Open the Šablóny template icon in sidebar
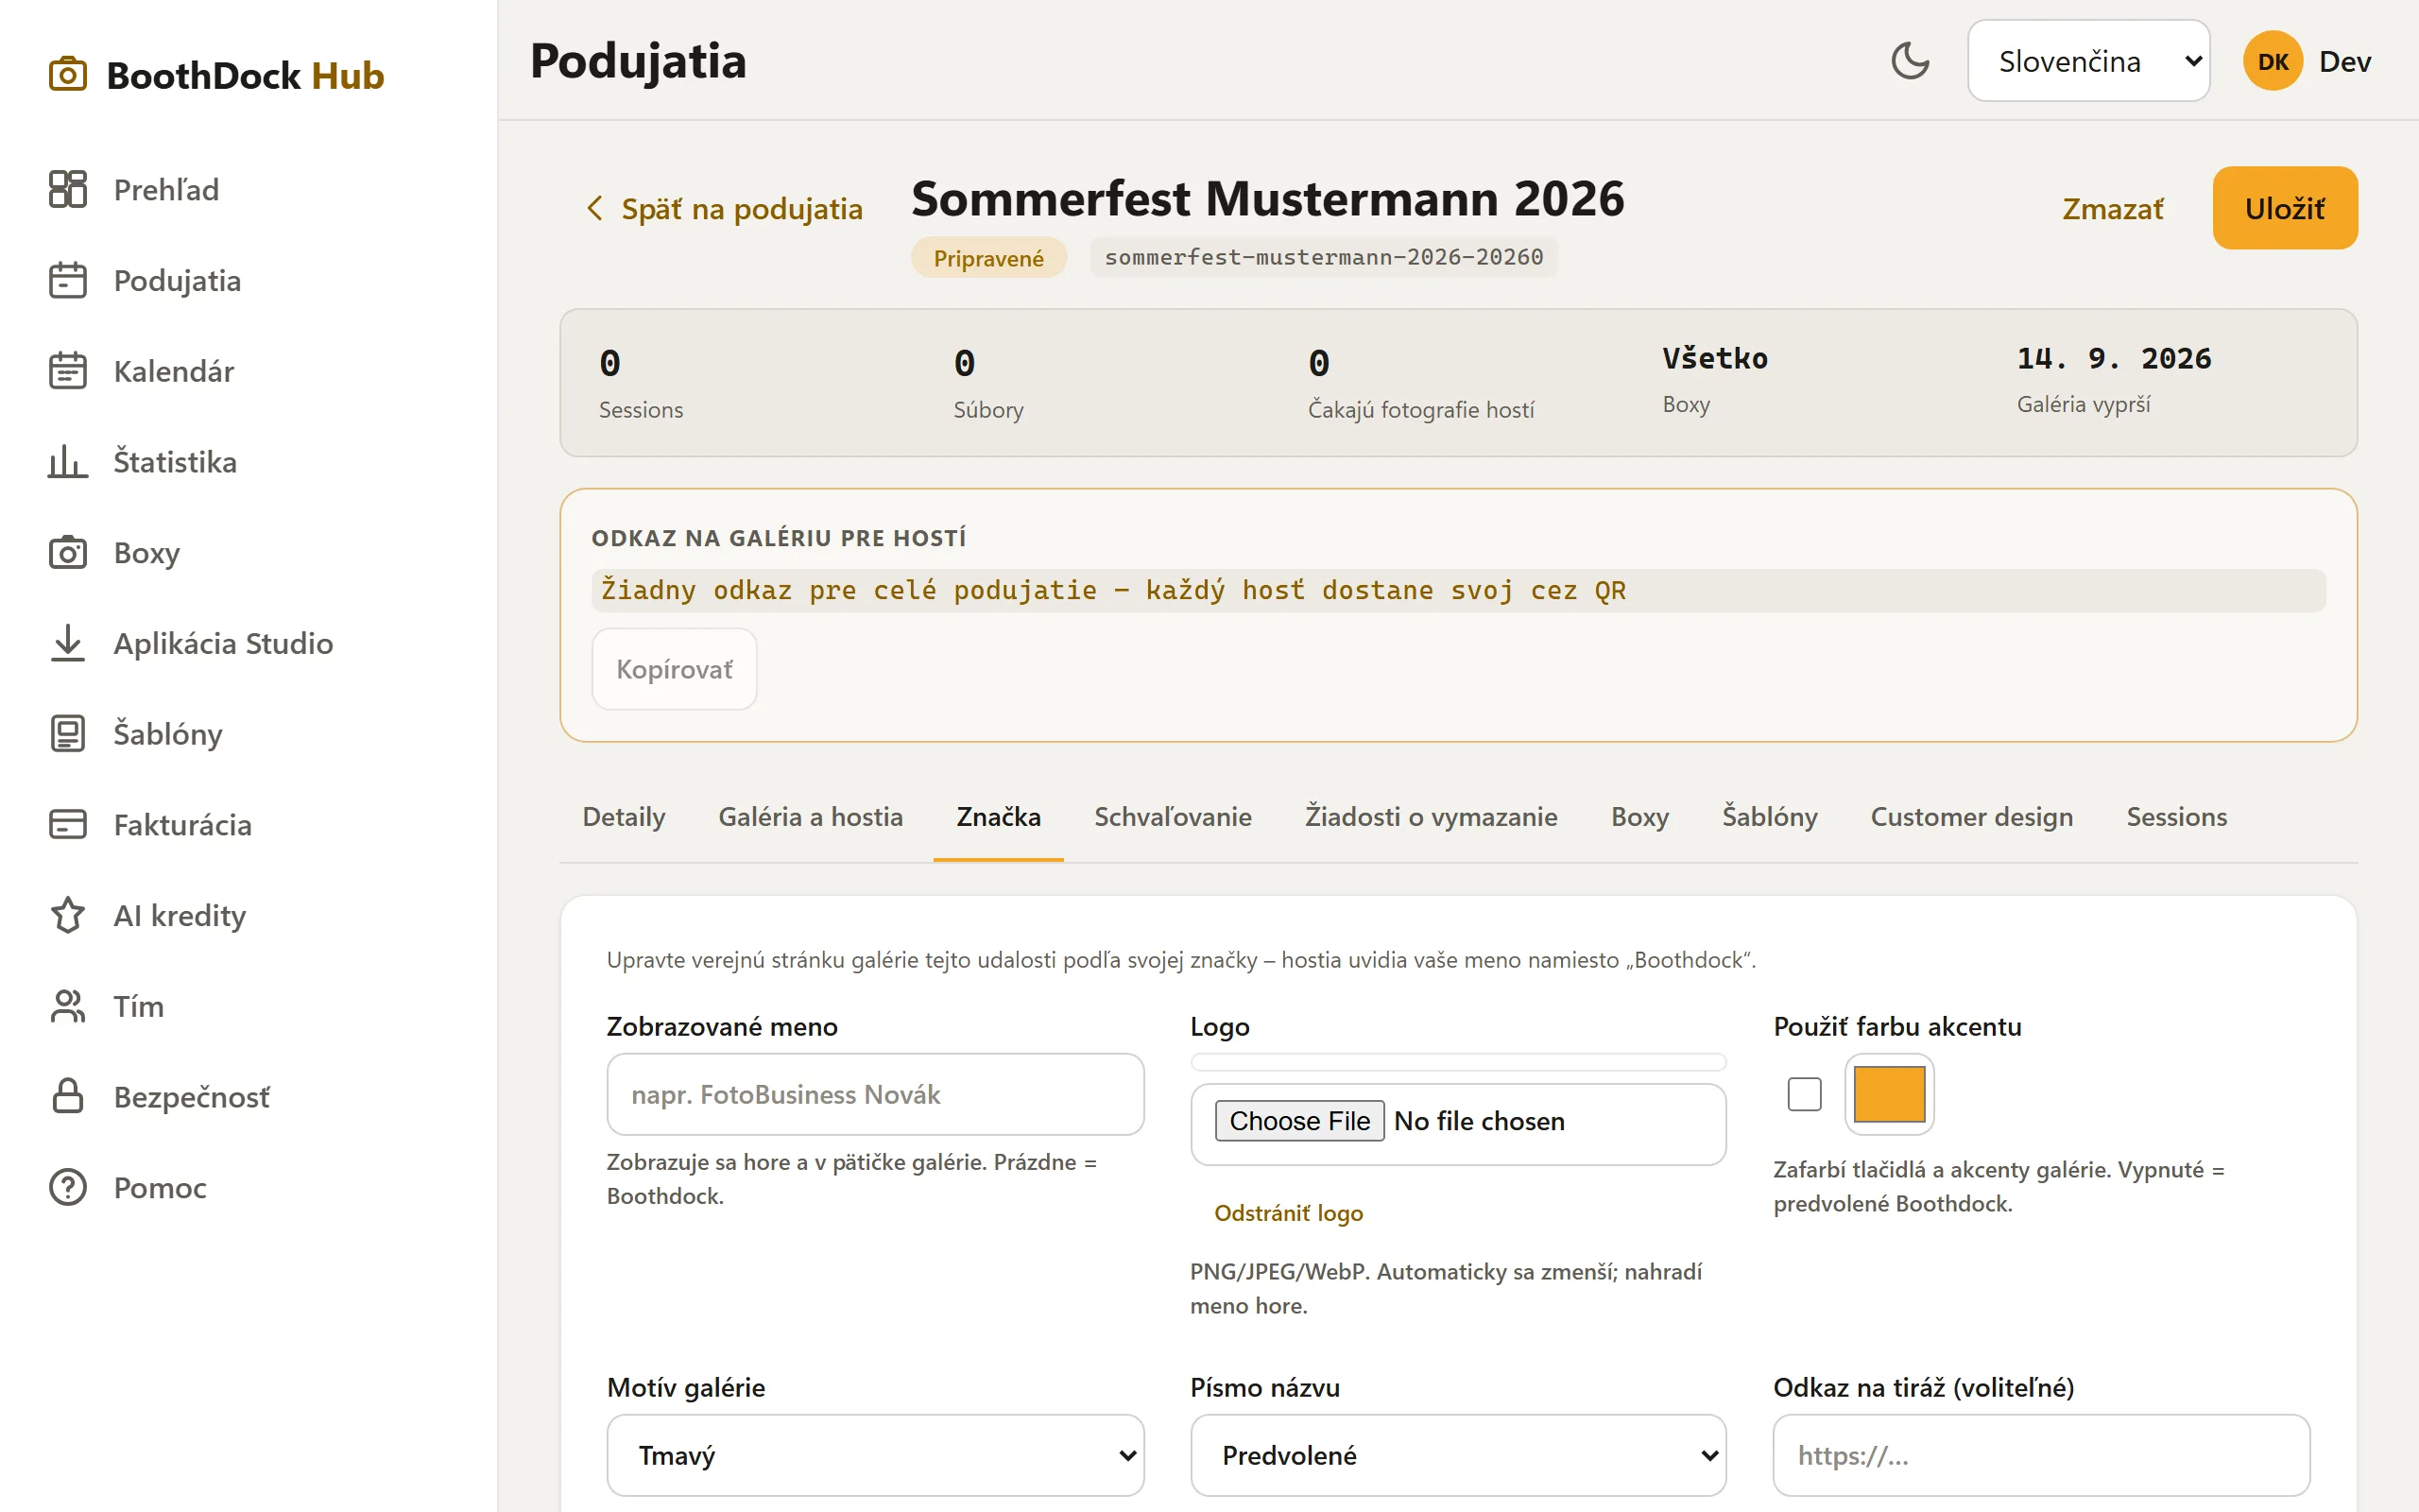 67,734
